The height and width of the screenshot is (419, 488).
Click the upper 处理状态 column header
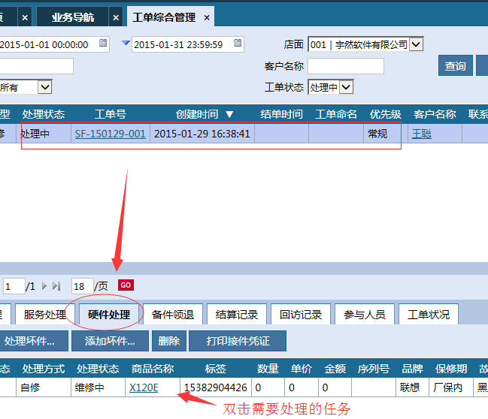[x=44, y=114]
